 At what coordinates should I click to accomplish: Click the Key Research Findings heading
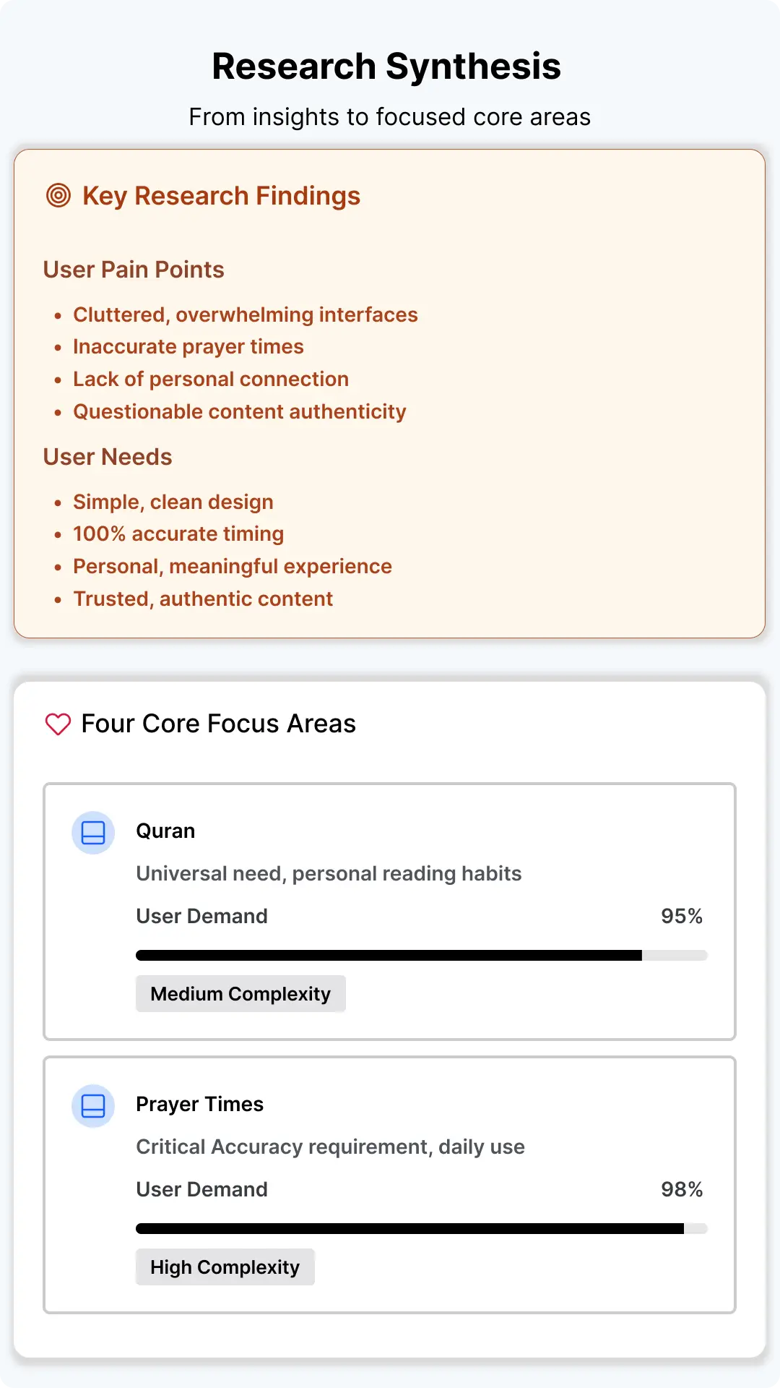click(221, 196)
